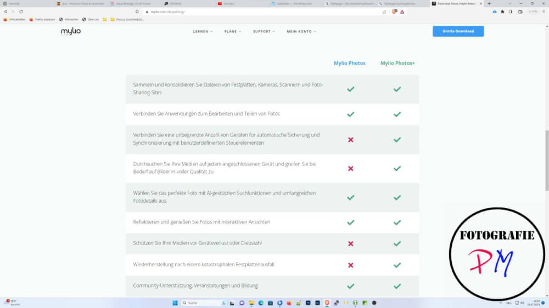The width and height of the screenshot is (549, 308).
Task: Launch Firefox from the taskbar
Action: pos(289,303)
